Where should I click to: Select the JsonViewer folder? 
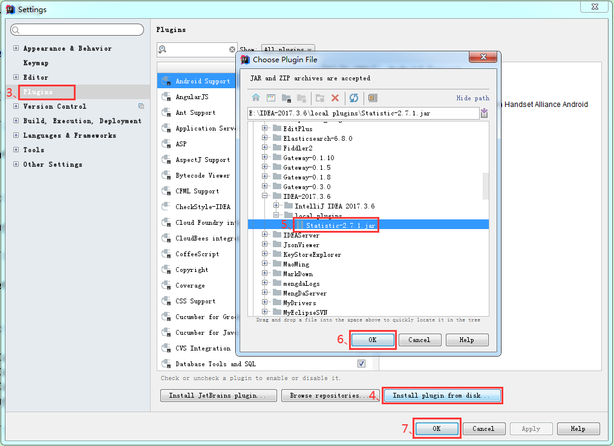(301, 245)
